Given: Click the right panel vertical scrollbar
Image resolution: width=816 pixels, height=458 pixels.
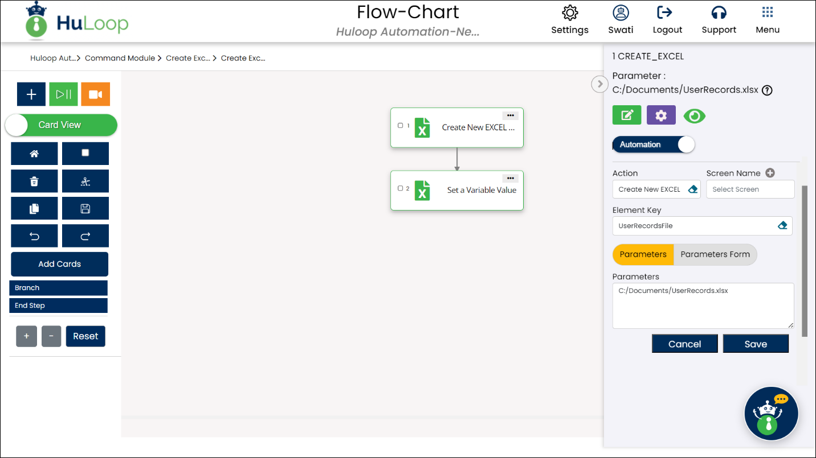Looking at the screenshot, I should [x=805, y=261].
